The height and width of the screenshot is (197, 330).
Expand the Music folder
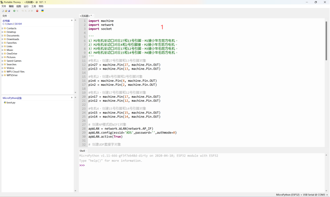[x=2, y=50]
